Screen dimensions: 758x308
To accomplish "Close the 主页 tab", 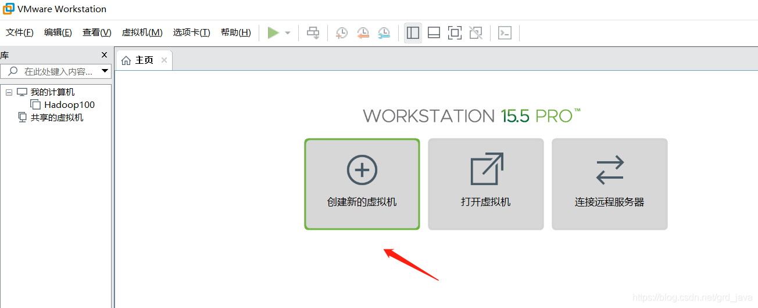I will point(165,60).
